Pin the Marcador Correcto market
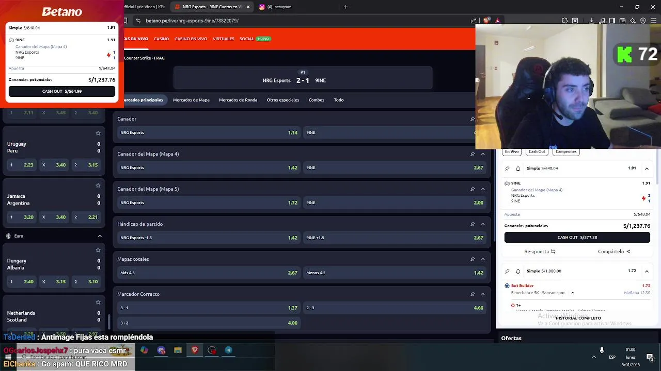The image size is (661, 371). [x=472, y=294]
